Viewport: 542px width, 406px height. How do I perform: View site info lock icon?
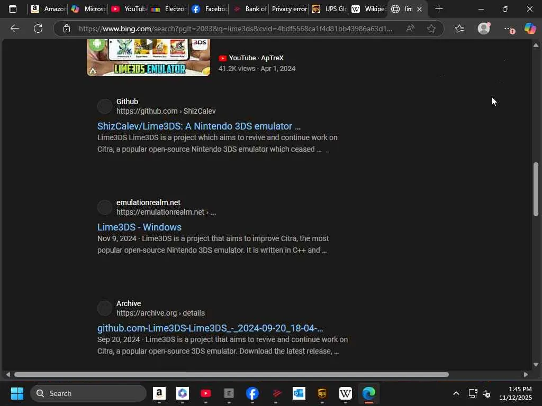coord(67,29)
